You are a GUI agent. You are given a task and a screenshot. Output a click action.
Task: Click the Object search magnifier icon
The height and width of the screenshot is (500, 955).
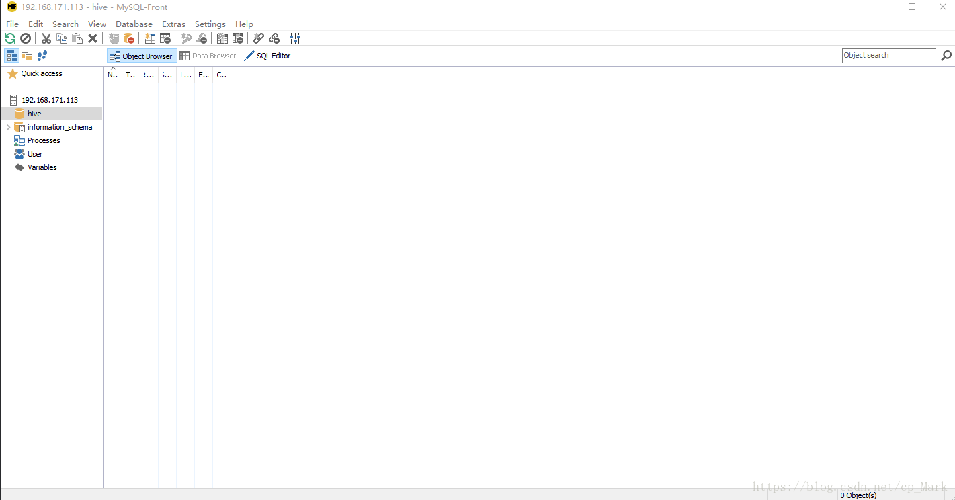coord(946,56)
